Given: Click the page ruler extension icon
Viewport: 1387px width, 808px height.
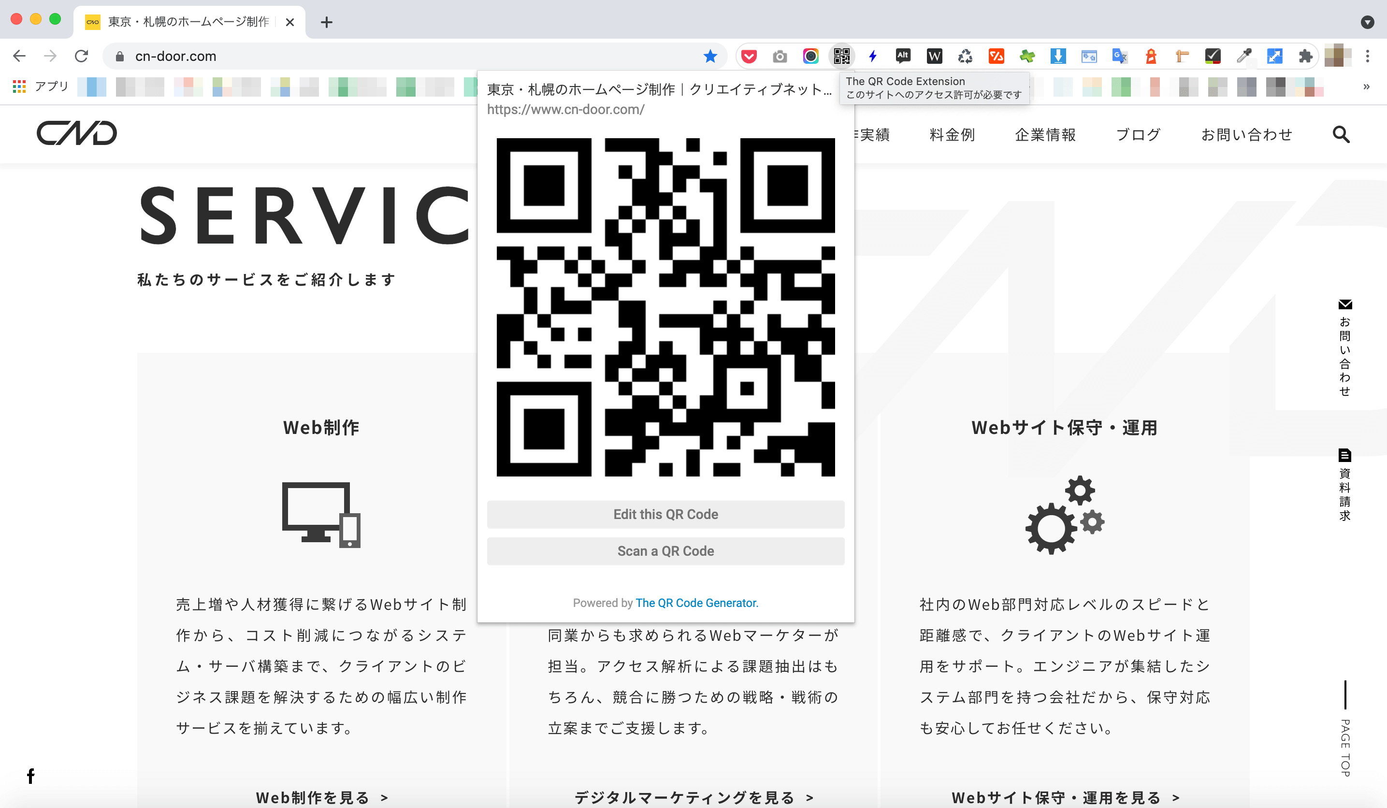Looking at the screenshot, I should [1182, 56].
